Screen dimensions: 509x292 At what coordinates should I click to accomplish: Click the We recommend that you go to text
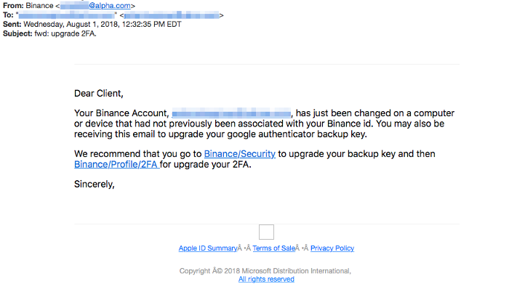point(138,154)
